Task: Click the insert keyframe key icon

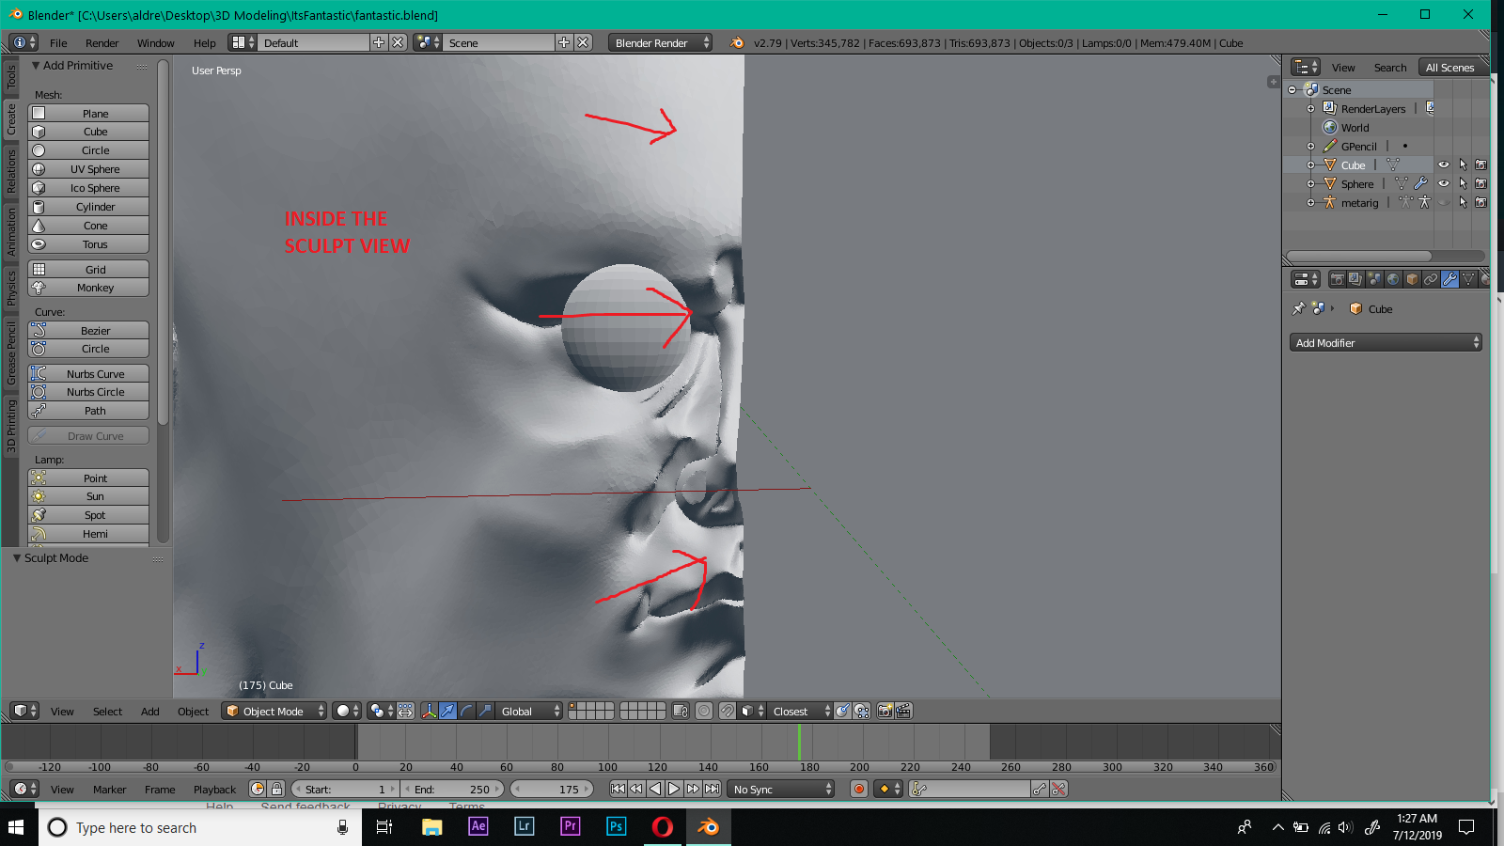Action: (1040, 789)
